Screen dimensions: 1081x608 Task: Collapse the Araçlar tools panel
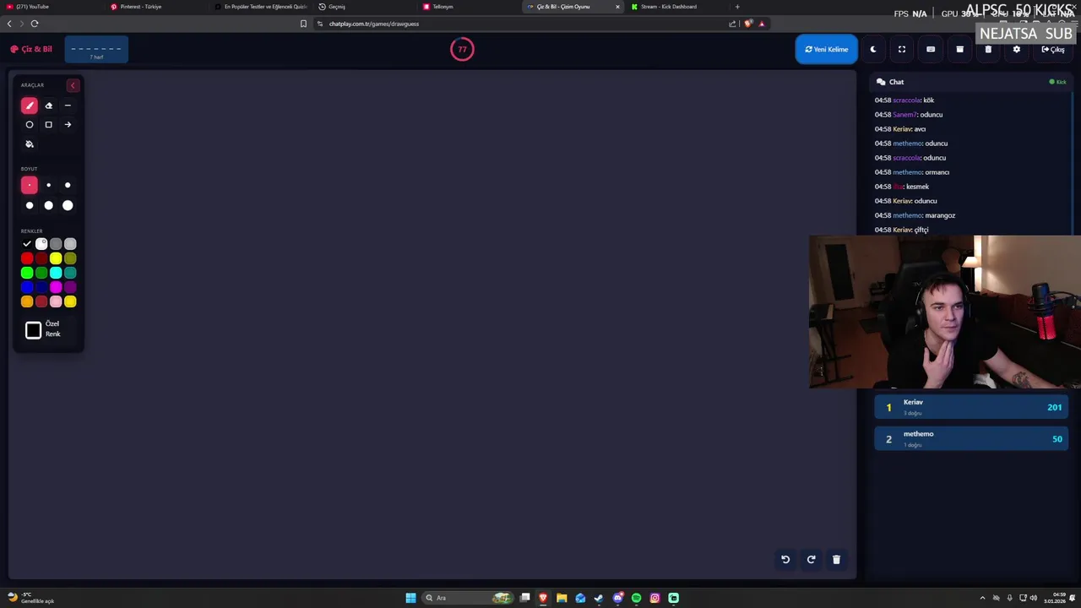[x=73, y=85]
